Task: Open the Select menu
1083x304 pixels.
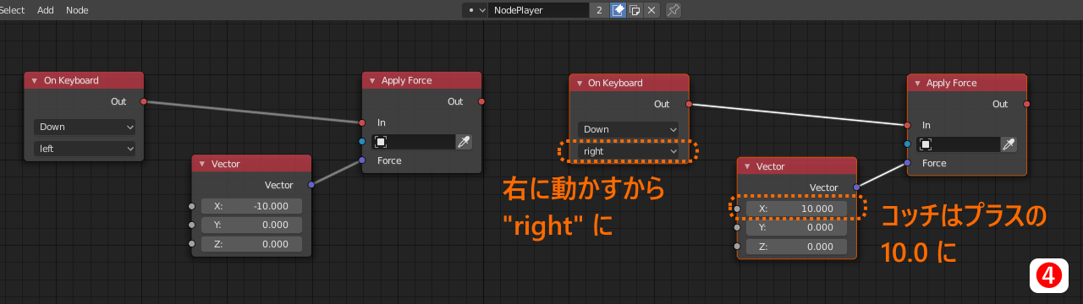Action: [12, 10]
